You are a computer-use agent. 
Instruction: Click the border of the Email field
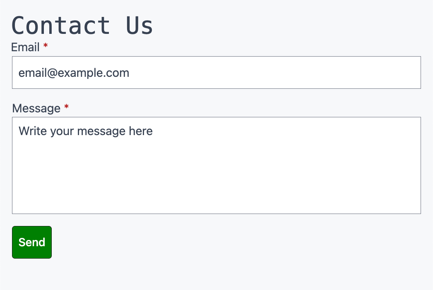[x=216, y=57]
